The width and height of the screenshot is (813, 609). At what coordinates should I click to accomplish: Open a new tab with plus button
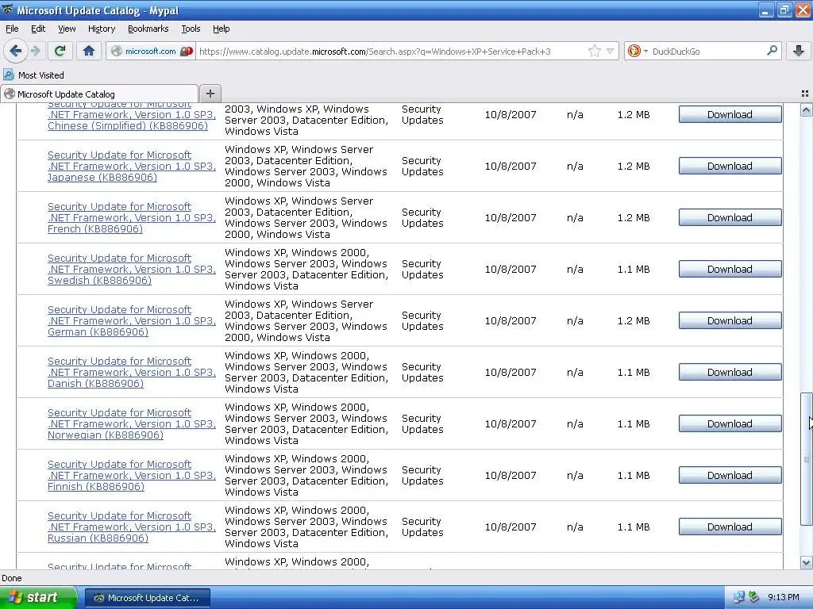pyautogui.click(x=210, y=94)
